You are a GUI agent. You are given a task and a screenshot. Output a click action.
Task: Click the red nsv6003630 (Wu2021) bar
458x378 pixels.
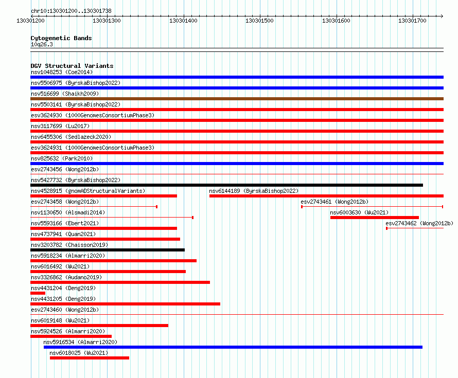pos(375,218)
